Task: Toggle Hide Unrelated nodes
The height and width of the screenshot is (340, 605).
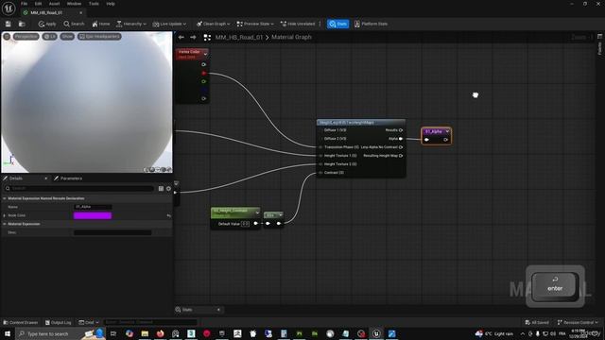Action: click(298, 24)
